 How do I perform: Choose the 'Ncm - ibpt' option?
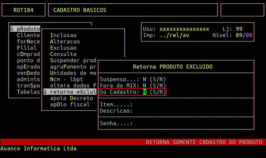tap(66, 79)
